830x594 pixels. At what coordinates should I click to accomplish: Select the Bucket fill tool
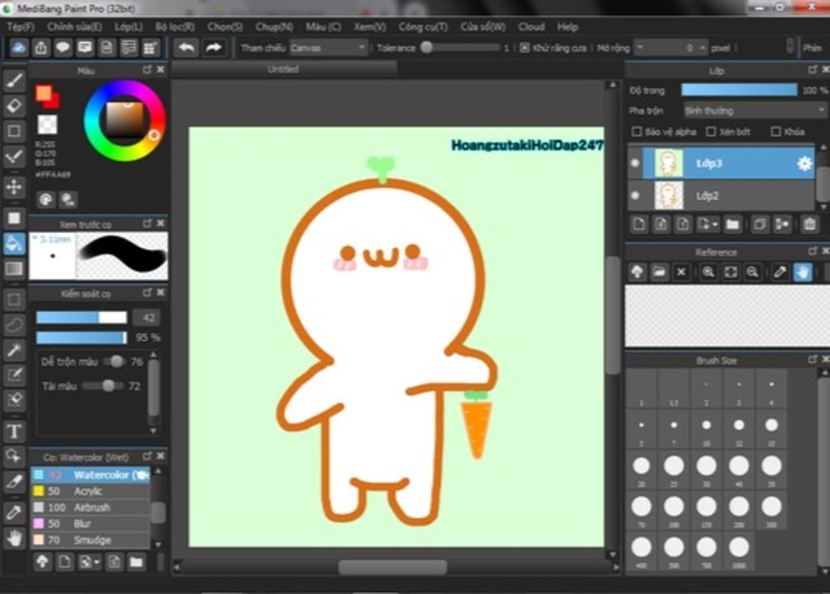15,244
